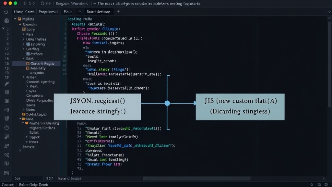Switch to the 'Propłemel' tab

coord(48,12)
